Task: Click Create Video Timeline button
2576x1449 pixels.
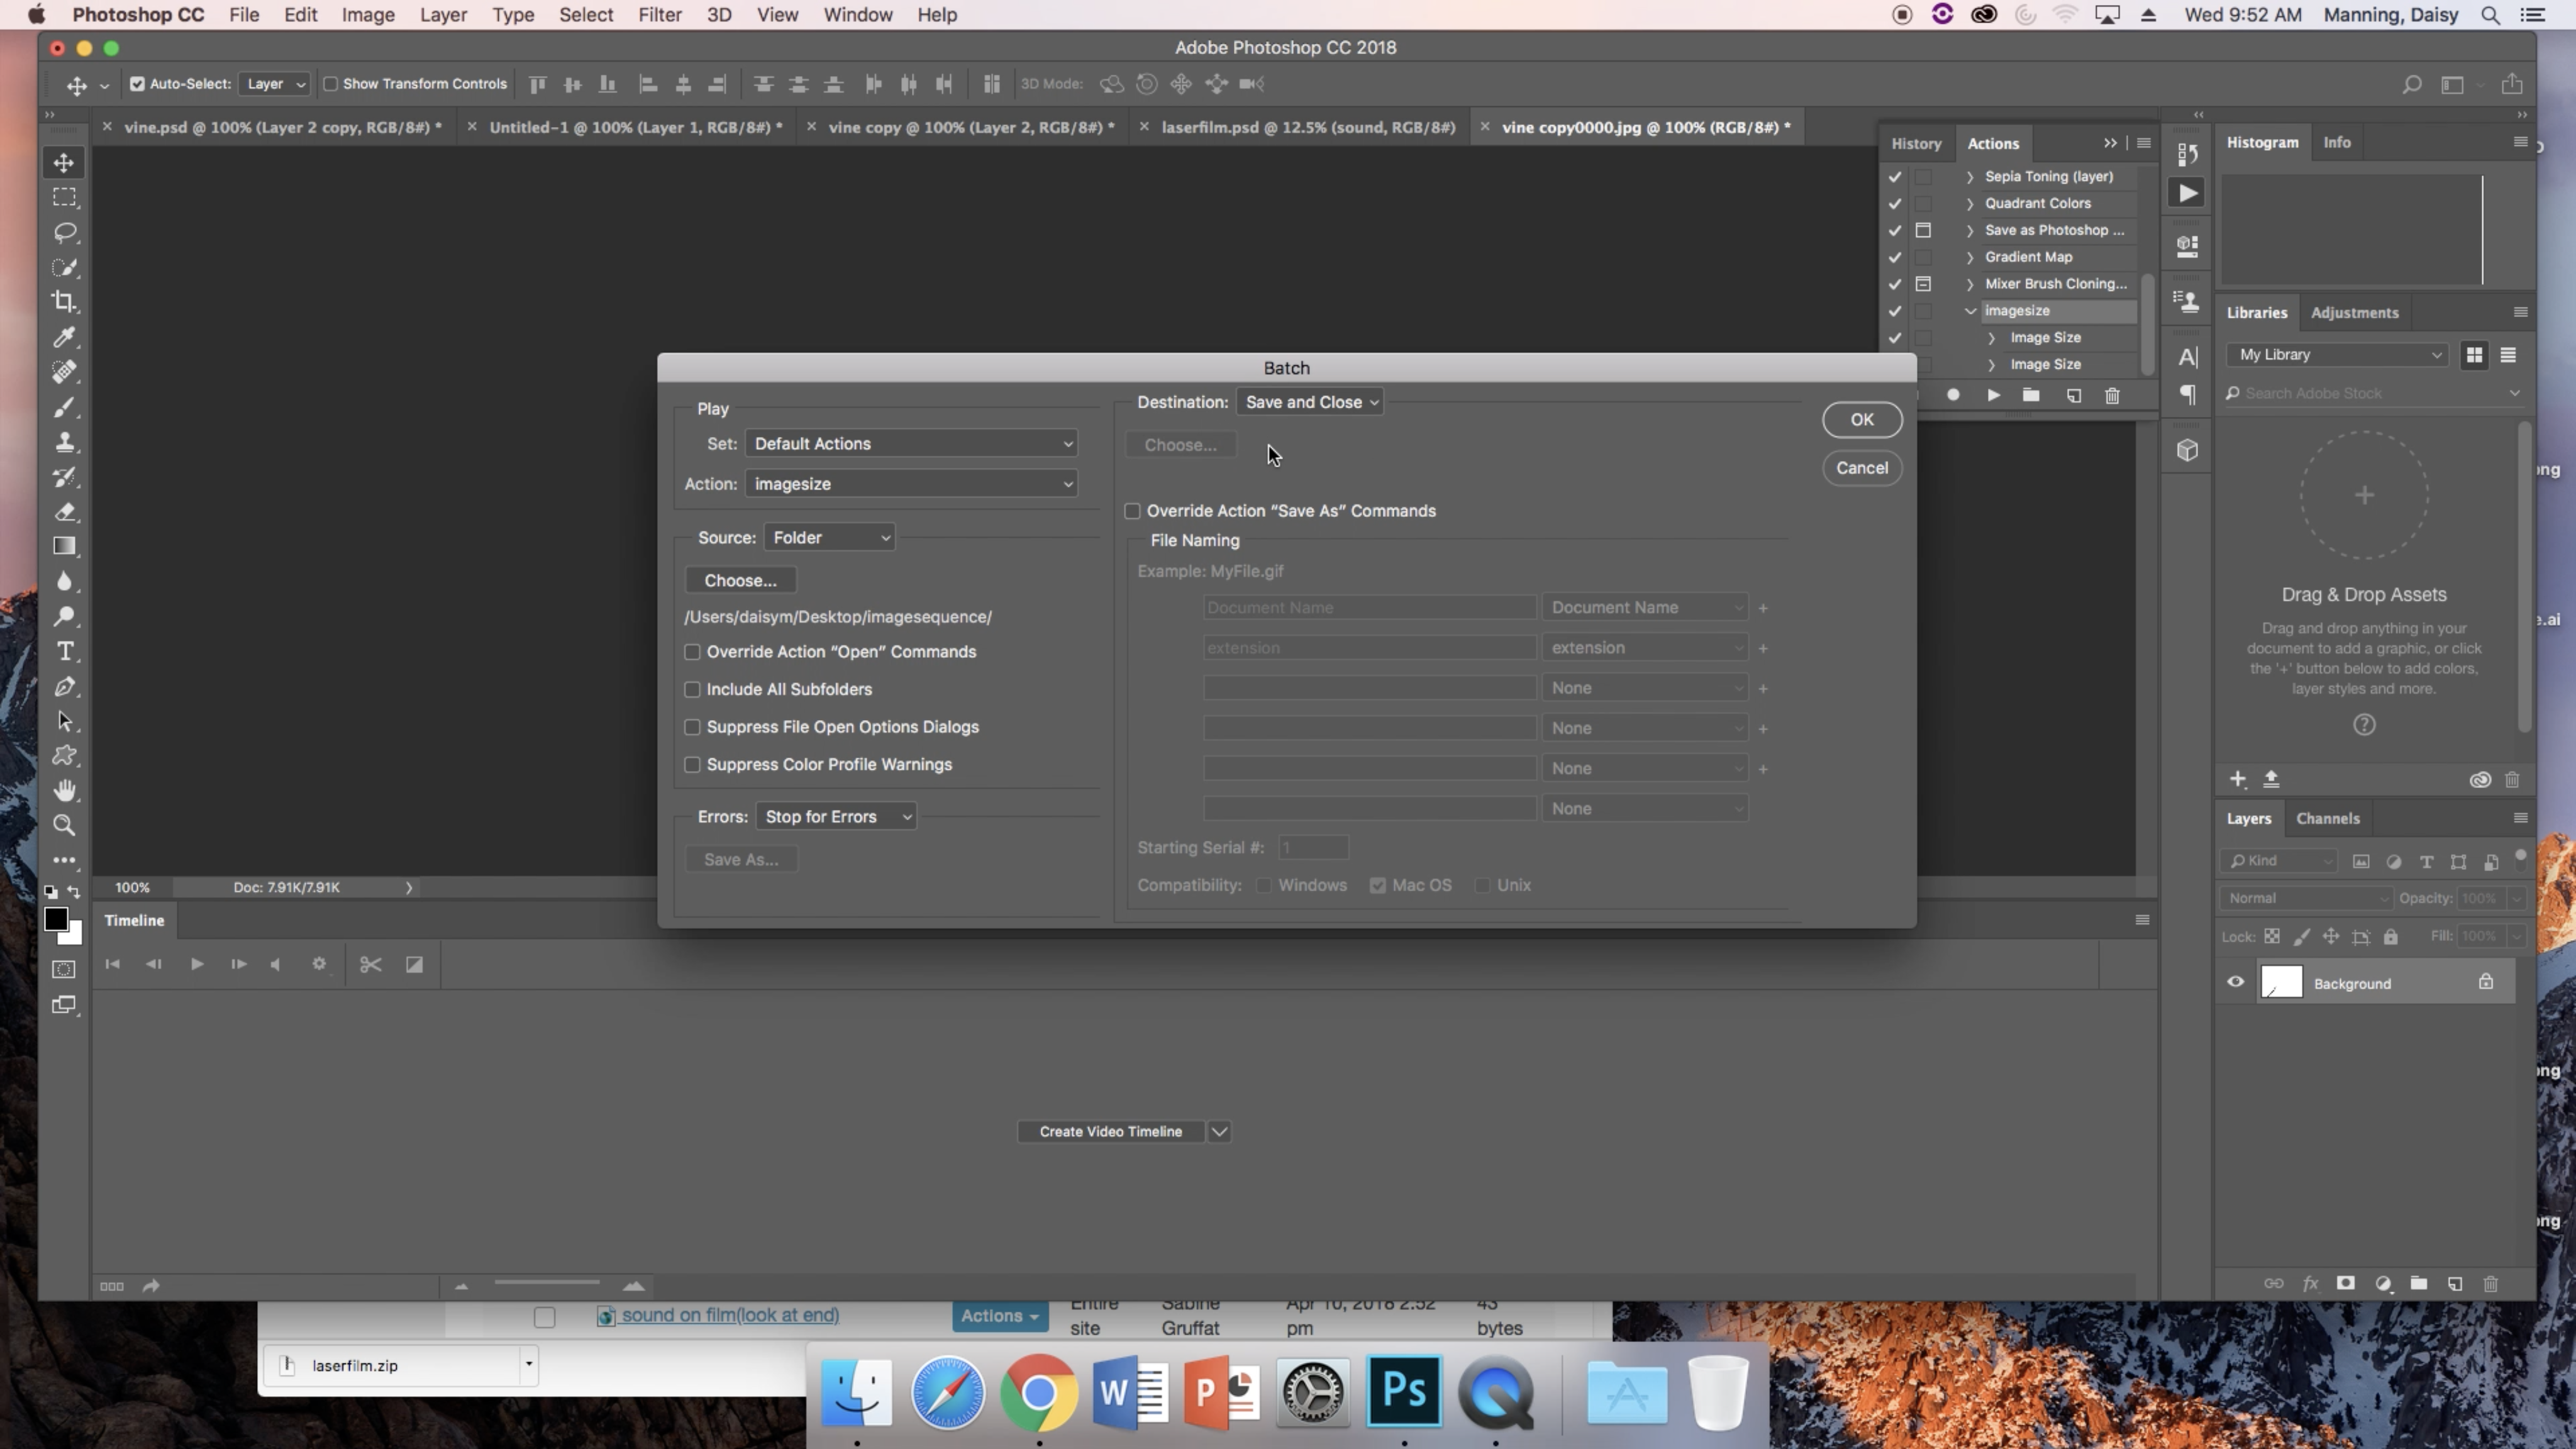Action: pyautogui.click(x=1110, y=1131)
